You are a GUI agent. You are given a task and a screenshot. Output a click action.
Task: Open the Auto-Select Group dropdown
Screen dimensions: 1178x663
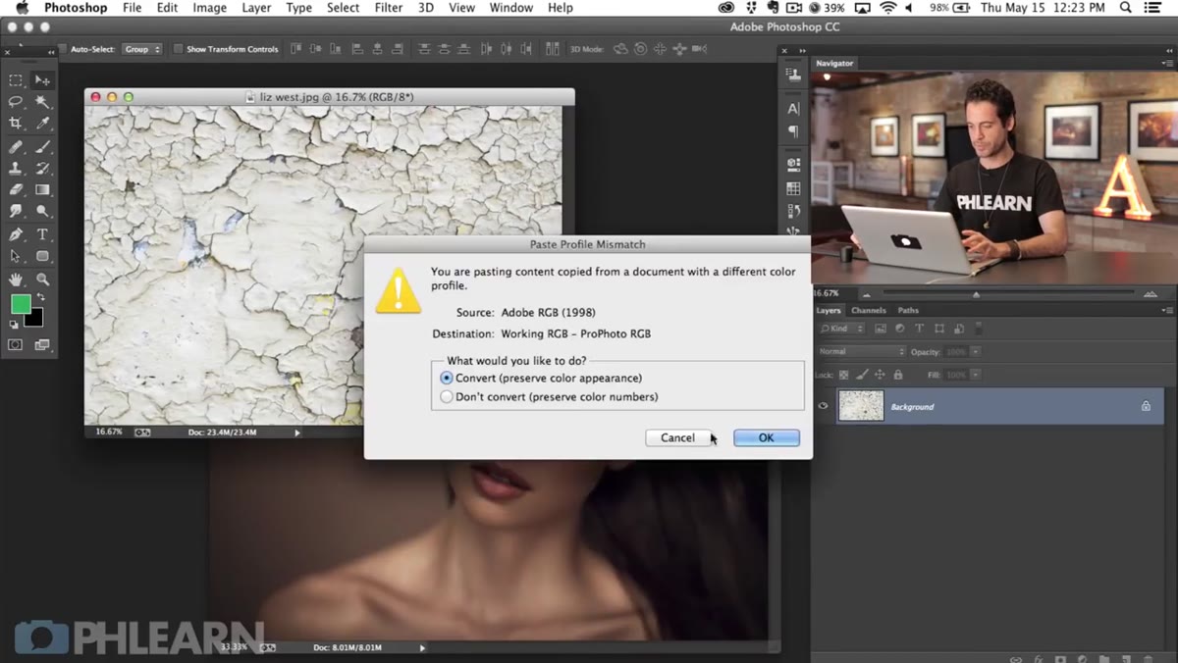(142, 49)
